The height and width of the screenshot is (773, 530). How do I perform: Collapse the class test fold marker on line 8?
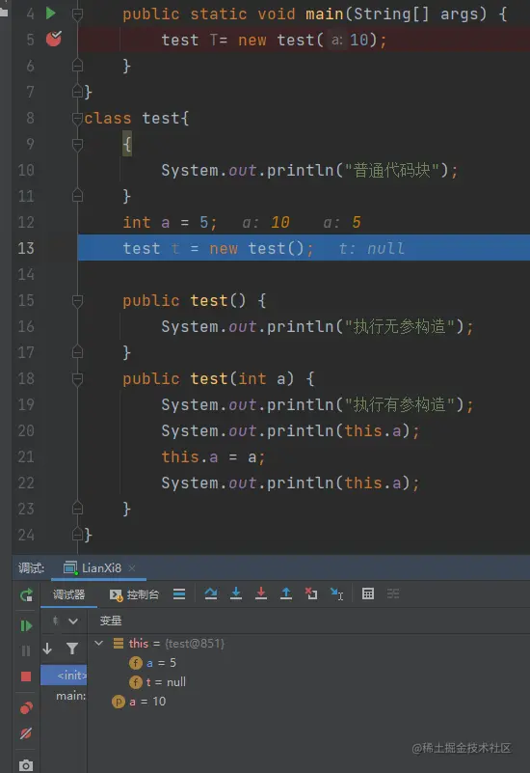pos(77,118)
